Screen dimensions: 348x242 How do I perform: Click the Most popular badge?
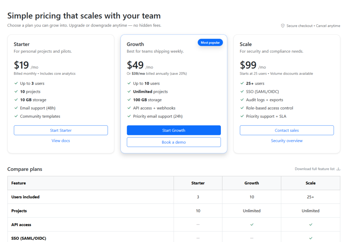(x=210, y=43)
